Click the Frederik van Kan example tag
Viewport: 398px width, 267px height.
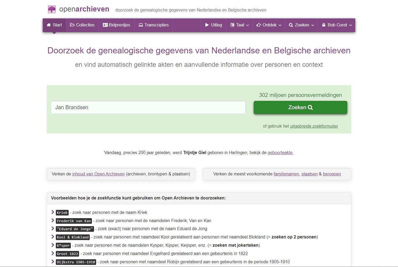click(x=74, y=221)
